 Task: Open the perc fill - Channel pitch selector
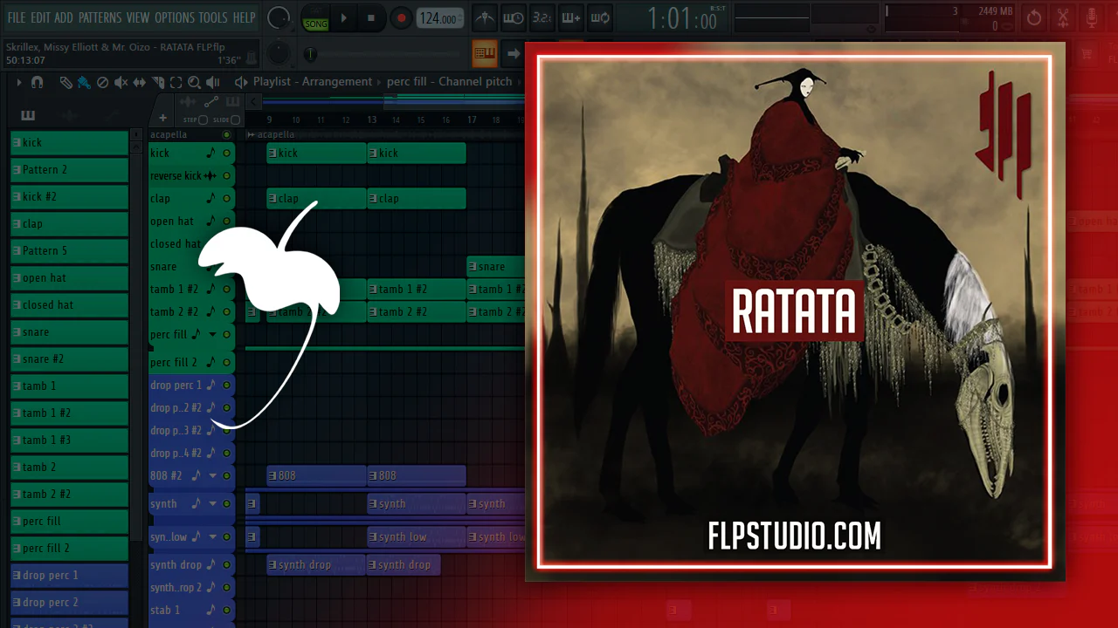(x=450, y=82)
